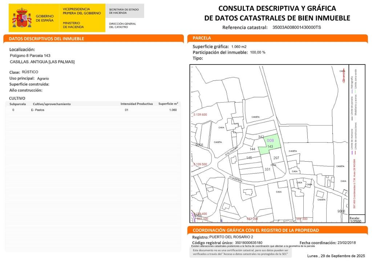Select the 'Datos descriptivos del inmueble' header
The image size is (372, 262).
(46, 38)
